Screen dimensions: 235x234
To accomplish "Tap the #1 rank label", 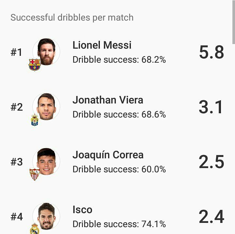I will pos(16,52).
